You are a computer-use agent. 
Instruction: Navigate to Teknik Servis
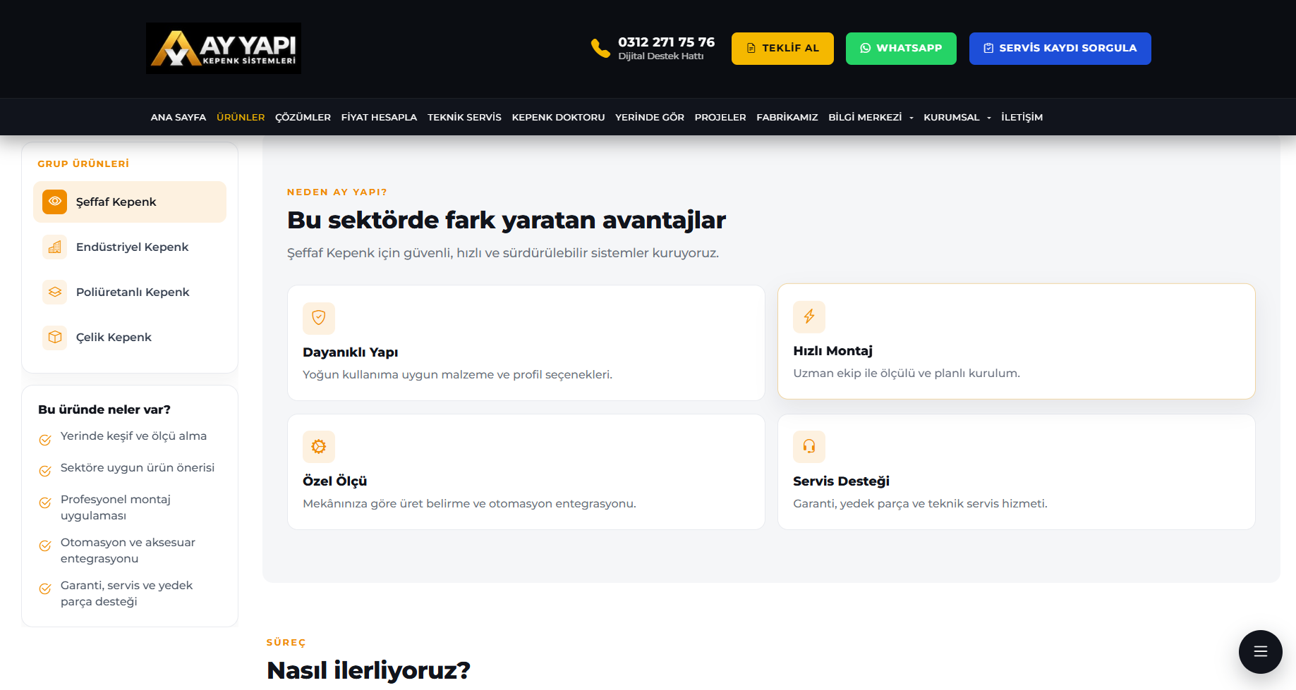tap(464, 117)
